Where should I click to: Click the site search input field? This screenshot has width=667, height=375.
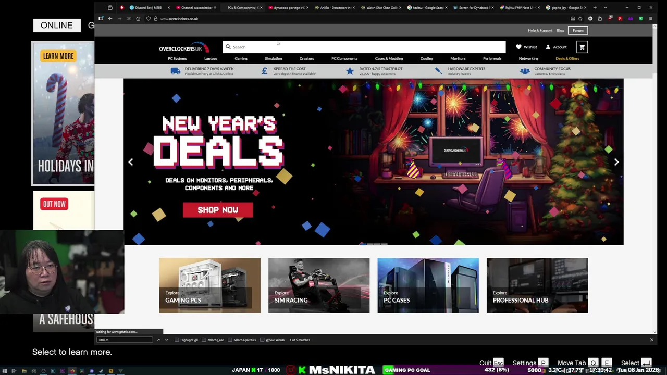(x=364, y=47)
